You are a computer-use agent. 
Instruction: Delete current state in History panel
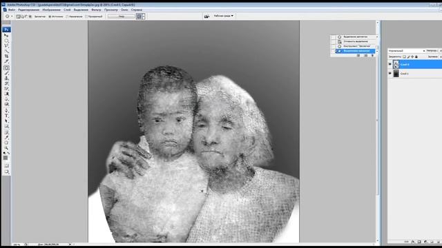[372, 55]
